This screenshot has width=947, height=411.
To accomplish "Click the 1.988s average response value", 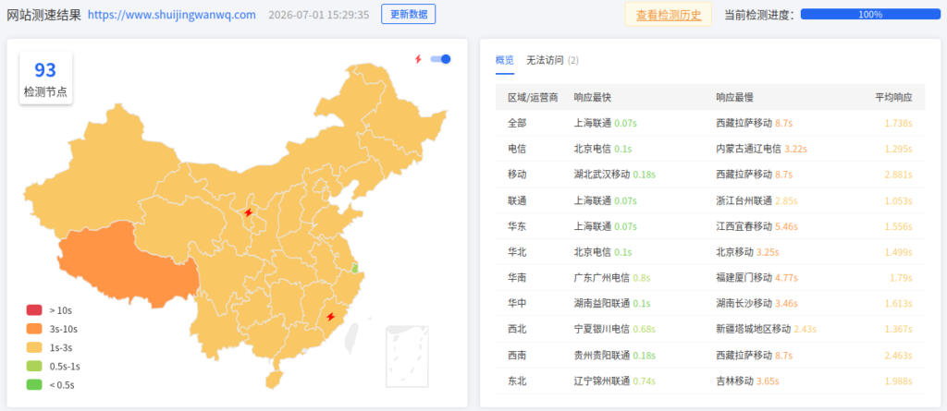I will tap(899, 381).
